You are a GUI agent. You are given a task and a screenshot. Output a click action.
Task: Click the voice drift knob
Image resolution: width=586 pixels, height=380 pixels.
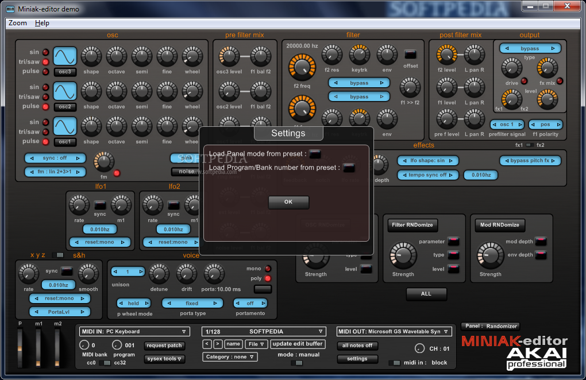pos(187,274)
